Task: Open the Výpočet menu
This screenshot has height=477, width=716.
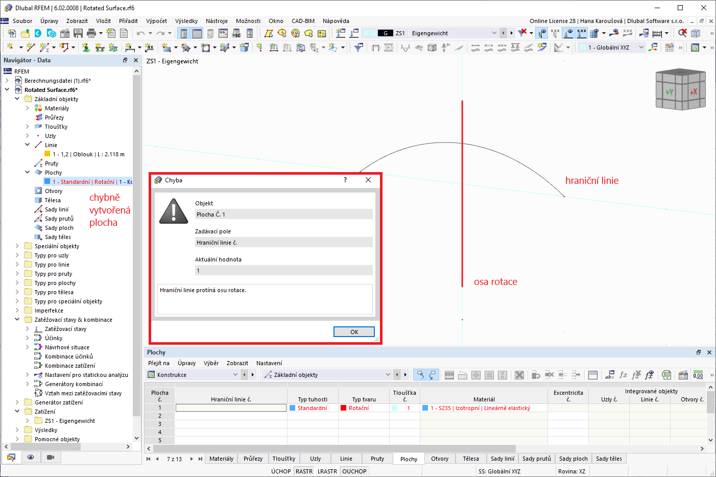Action: pos(157,21)
